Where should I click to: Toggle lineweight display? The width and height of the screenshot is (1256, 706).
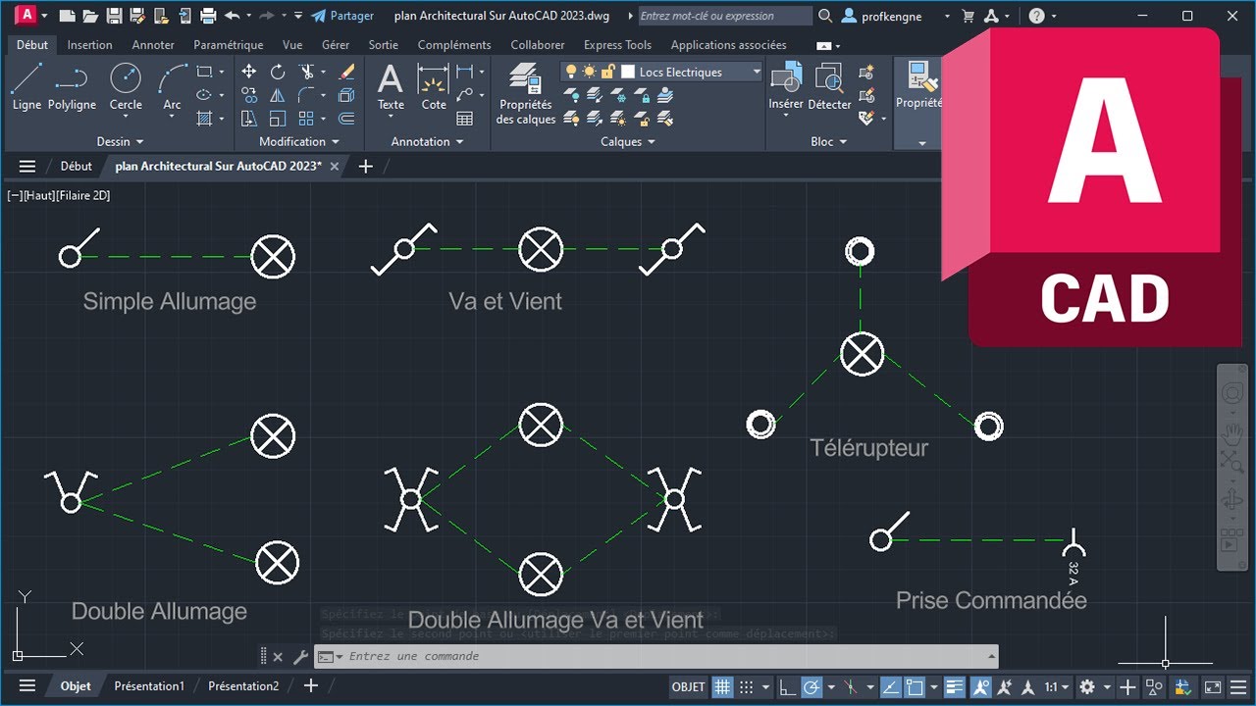955,686
